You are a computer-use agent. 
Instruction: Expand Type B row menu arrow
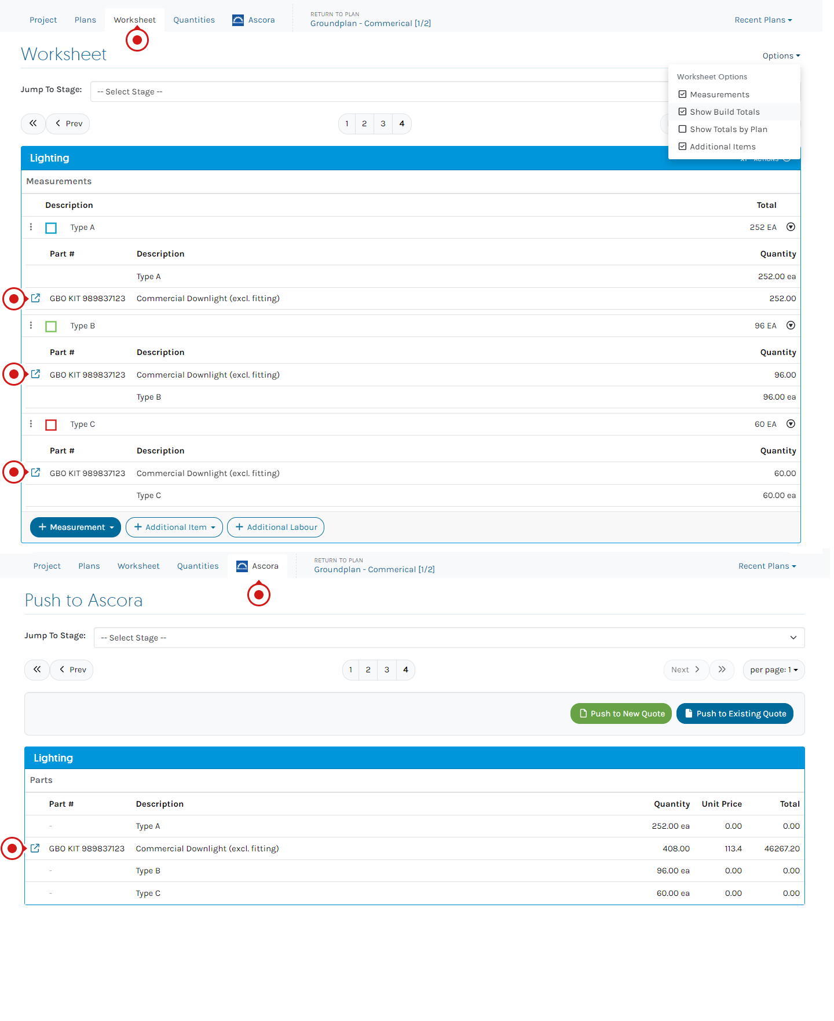click(791, 325)
